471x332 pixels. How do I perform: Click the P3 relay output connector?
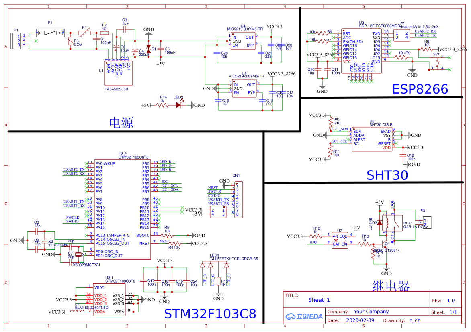pos(427,222)
